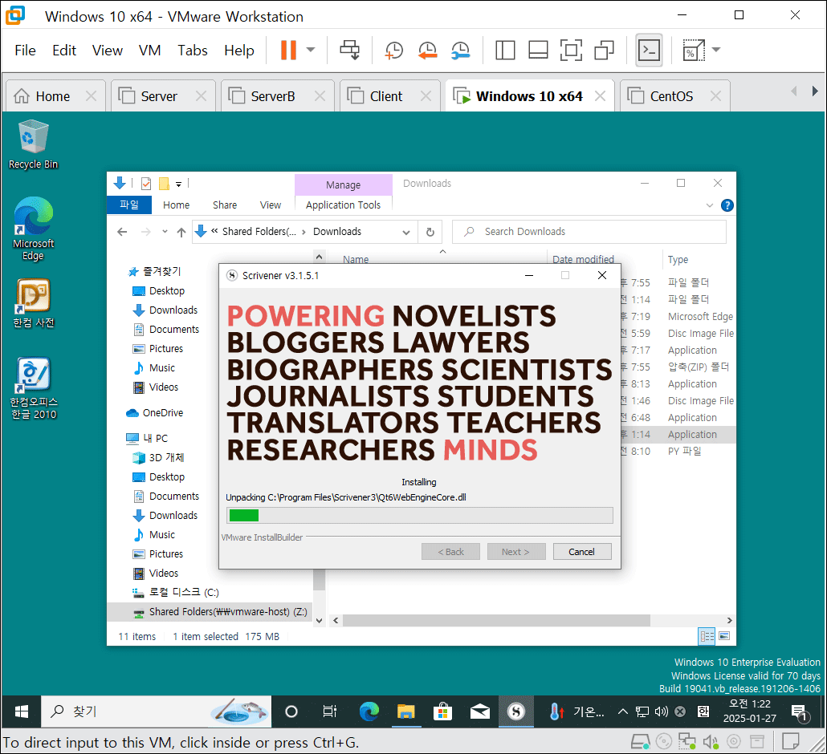Click the taskbar 찾기 search box

click(x=156, y=711)
